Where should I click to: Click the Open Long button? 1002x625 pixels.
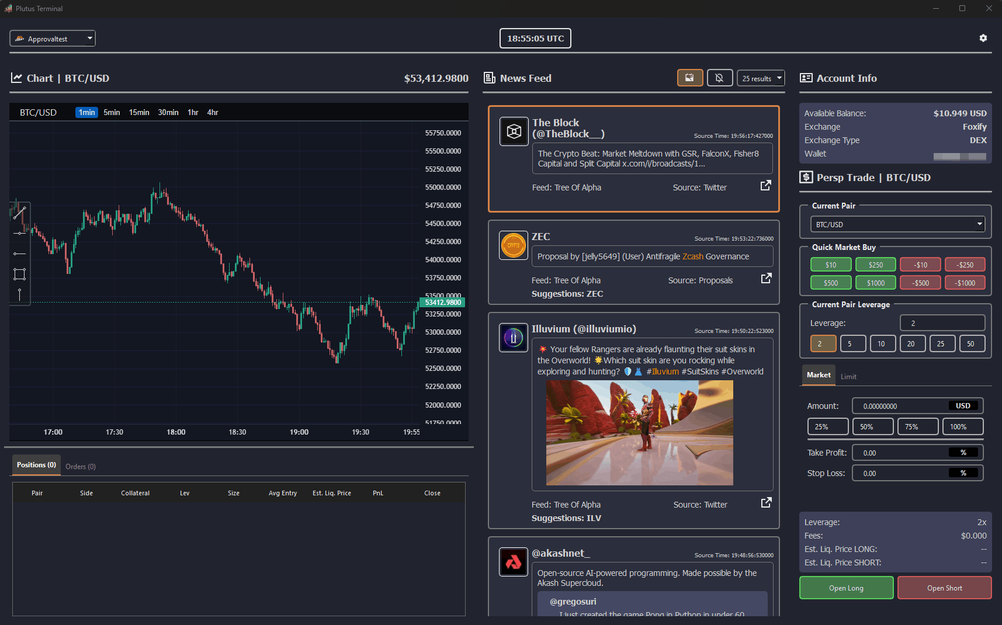pyautogui.click(x=845, y=588)
